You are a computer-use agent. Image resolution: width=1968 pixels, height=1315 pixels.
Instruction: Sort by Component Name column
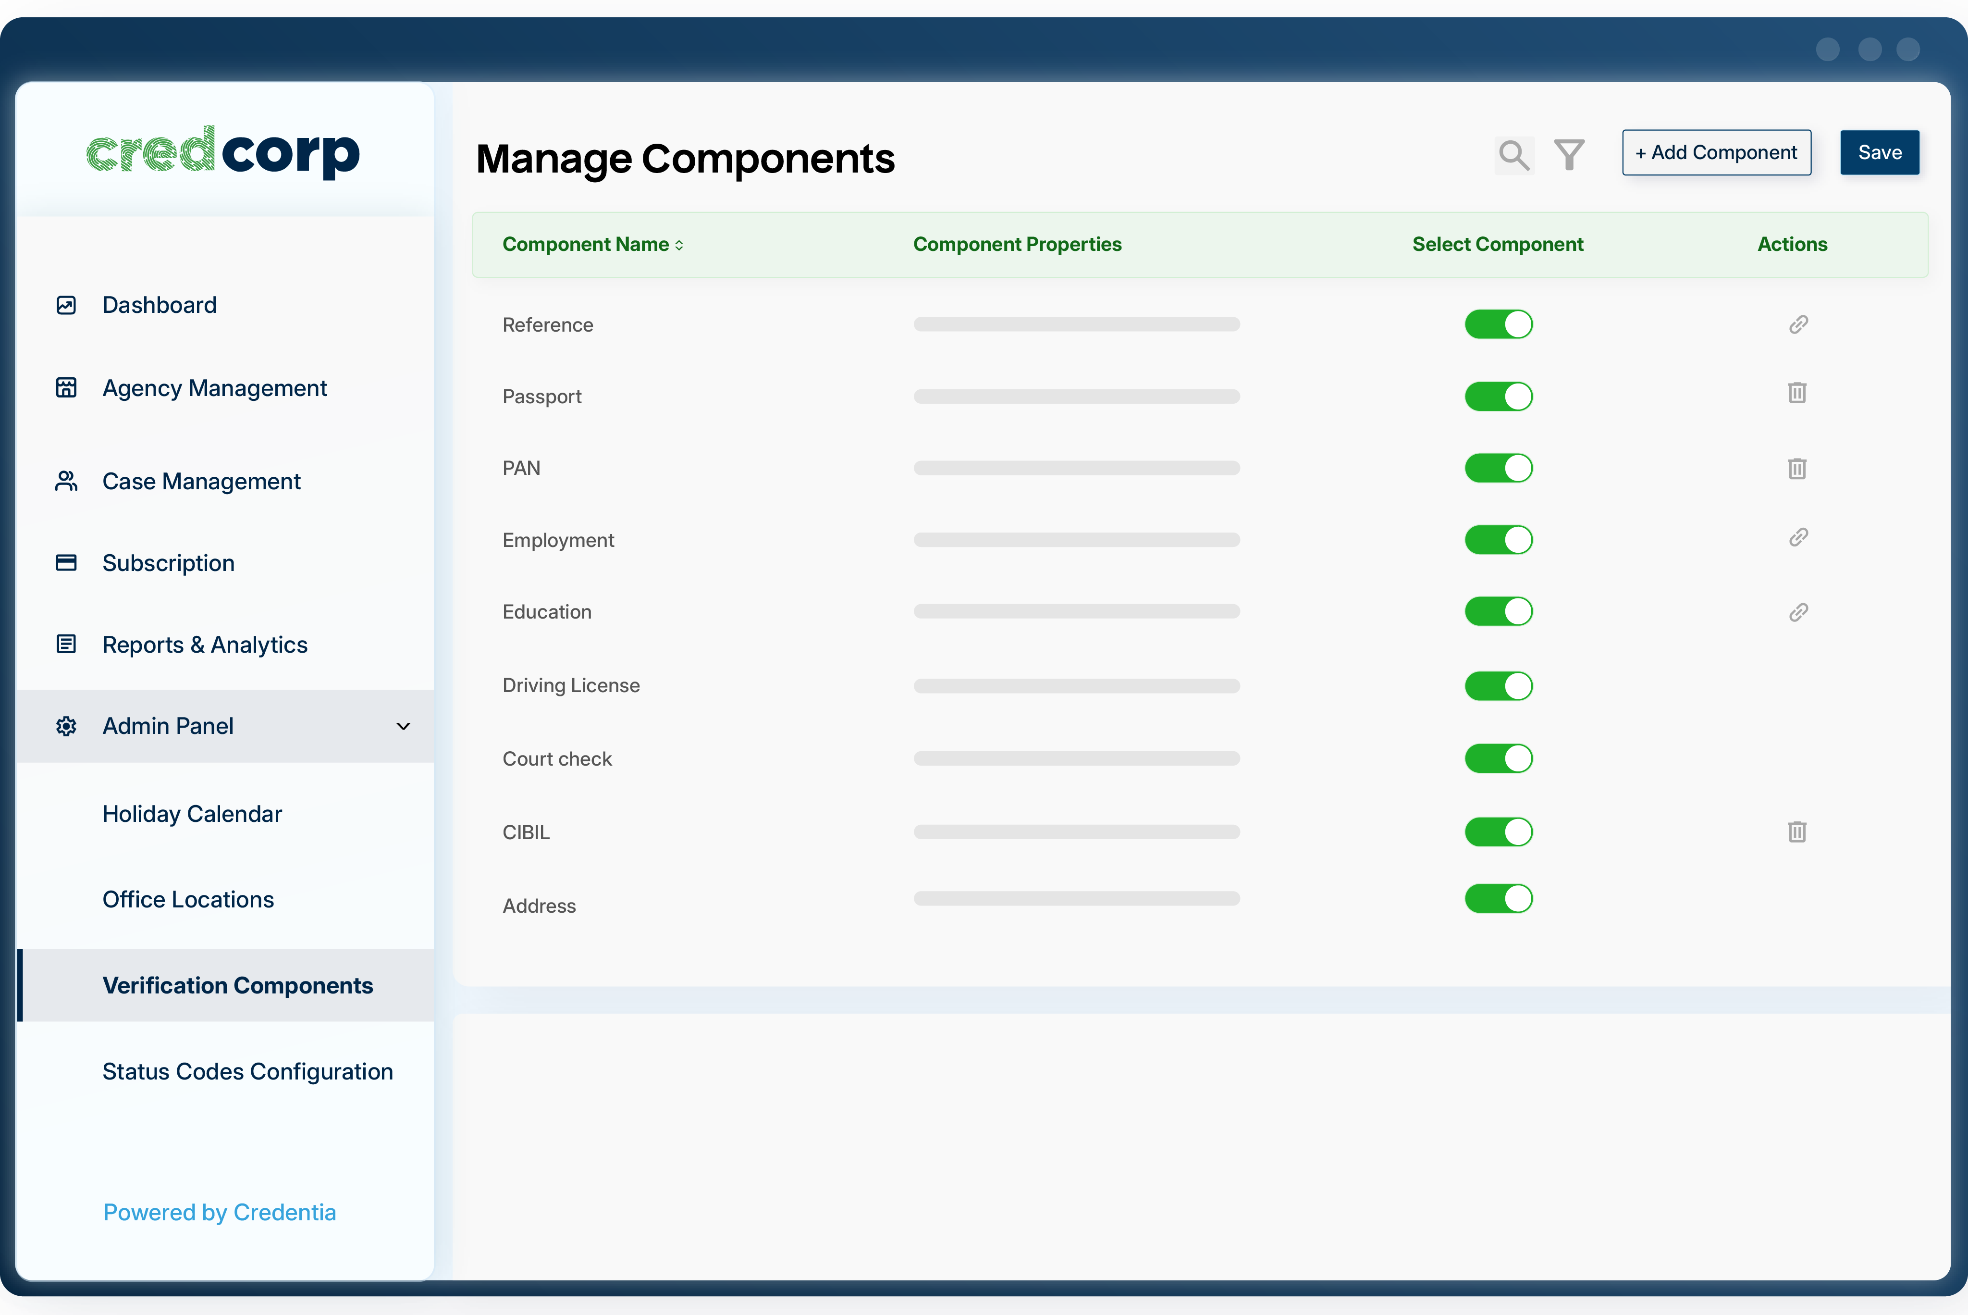tap(679, 244)
